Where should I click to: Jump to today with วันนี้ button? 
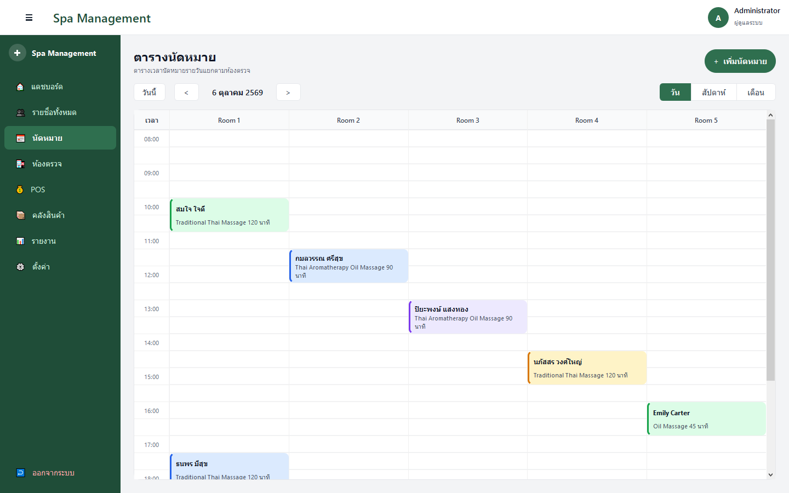(x=150, y=93)
